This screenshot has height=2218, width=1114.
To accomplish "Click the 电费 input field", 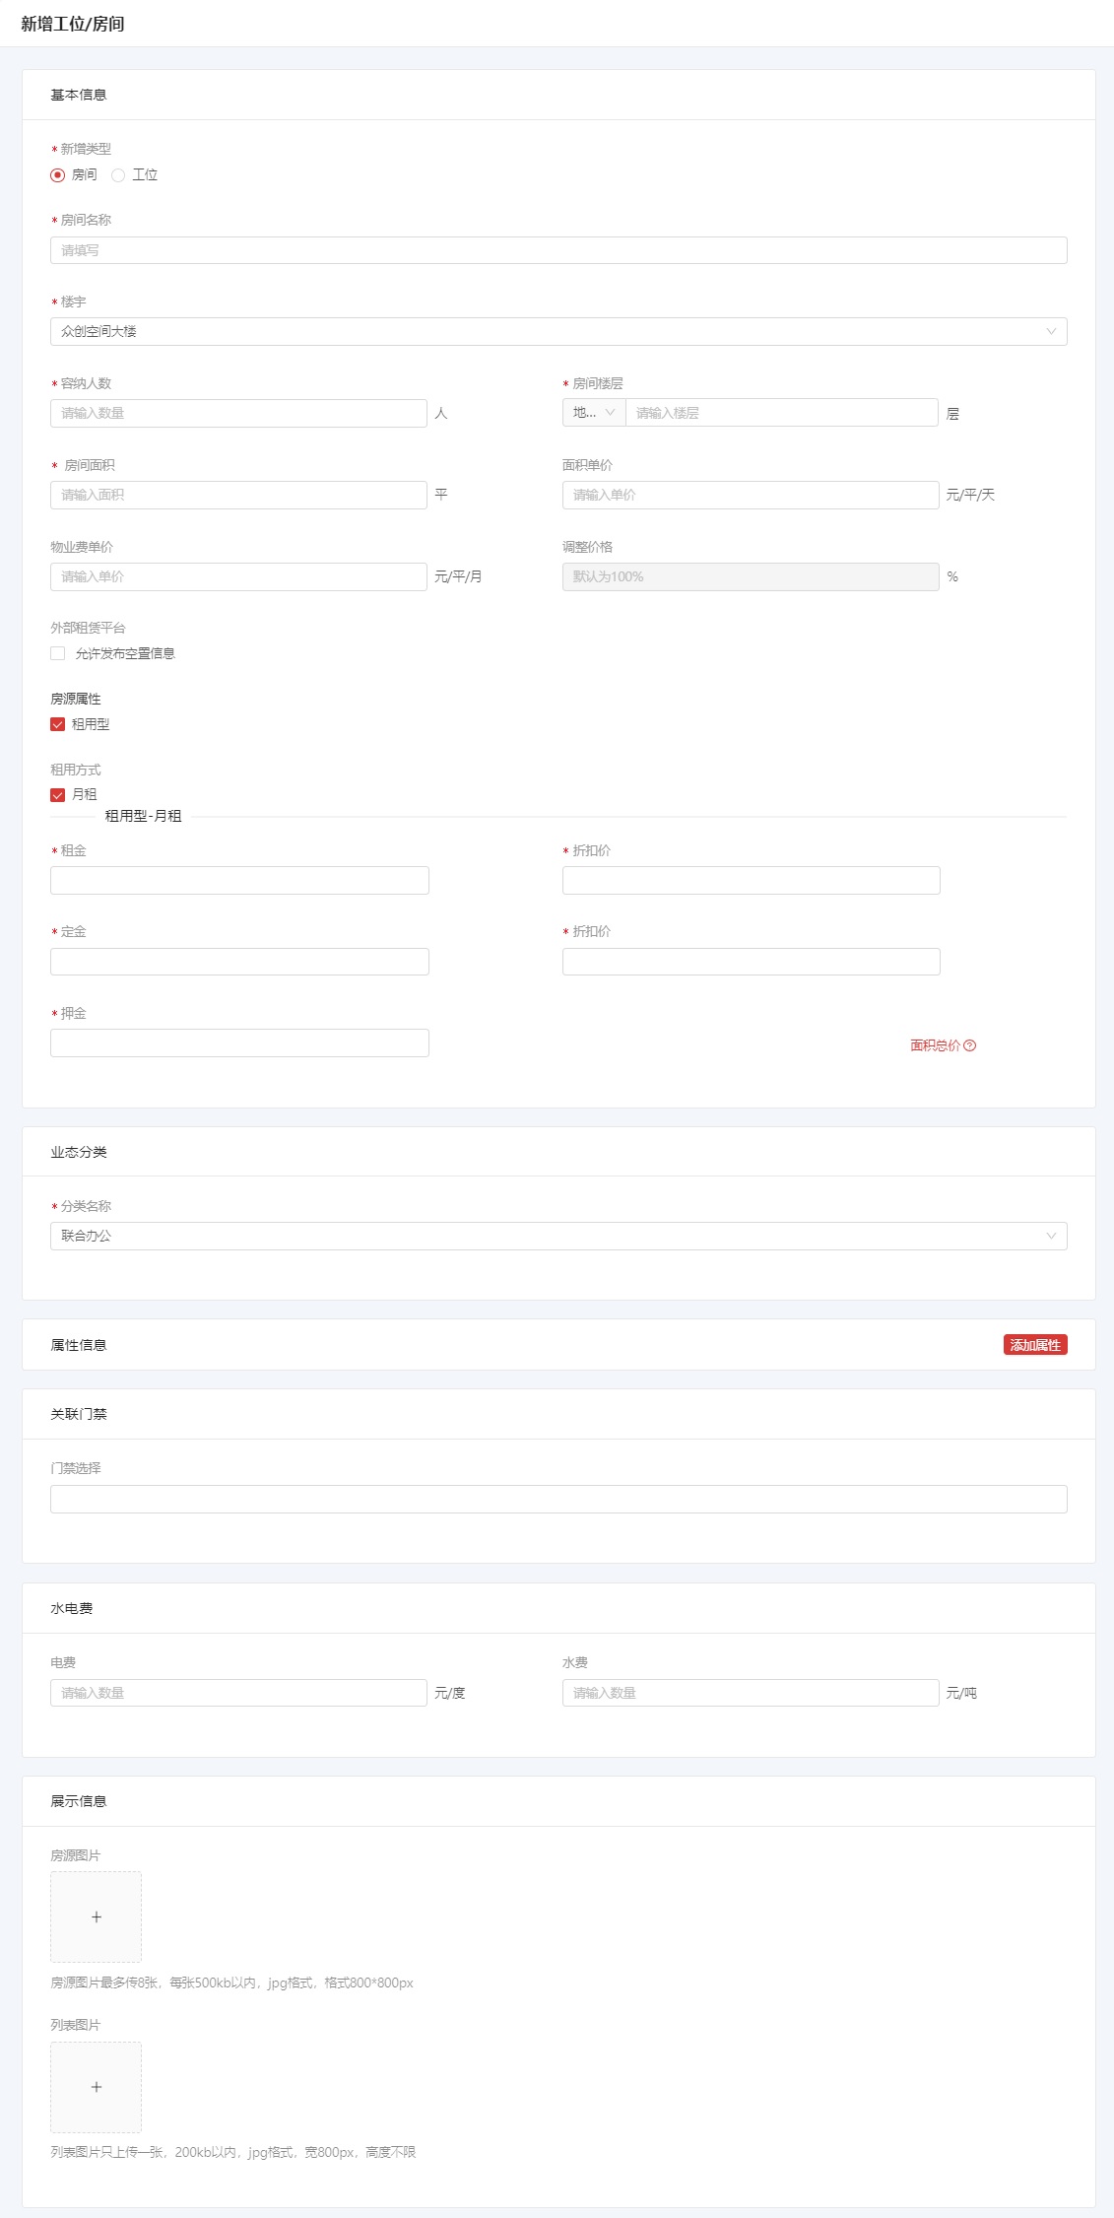I will [x=238, y=1693].
